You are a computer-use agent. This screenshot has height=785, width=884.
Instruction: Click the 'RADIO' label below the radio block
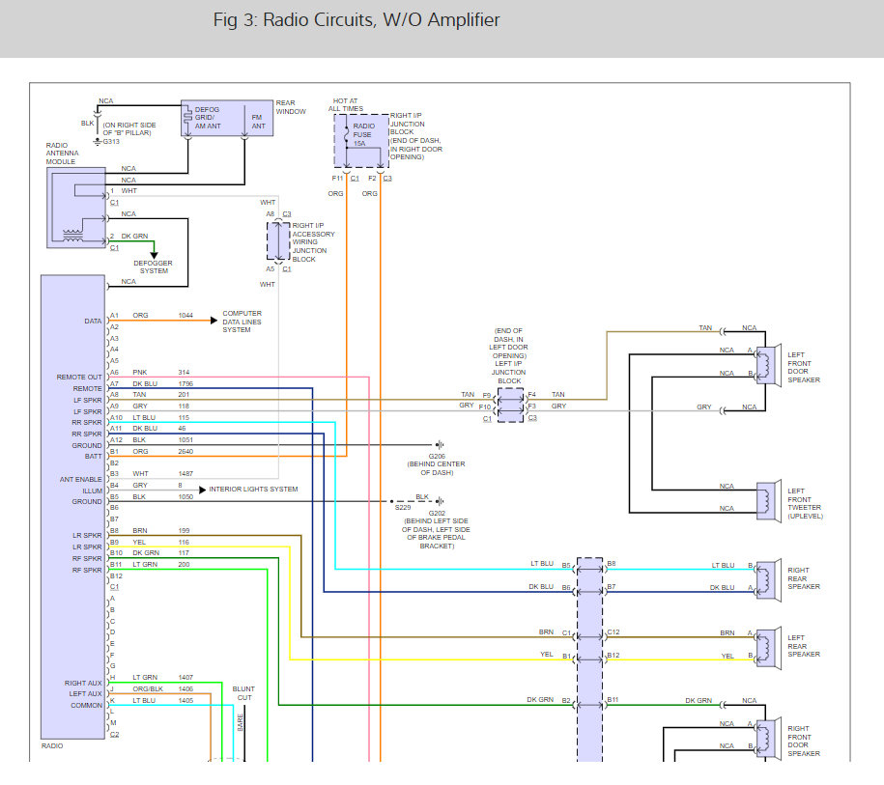(52, 746)
